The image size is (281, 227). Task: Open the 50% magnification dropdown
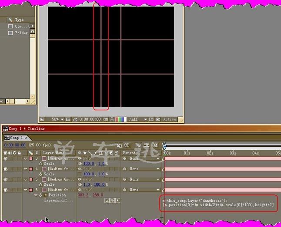click(x=62, y=119)
